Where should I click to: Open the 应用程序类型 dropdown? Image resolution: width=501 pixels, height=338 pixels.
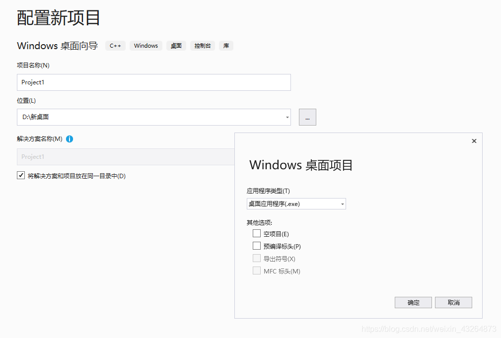click(296, 204)
